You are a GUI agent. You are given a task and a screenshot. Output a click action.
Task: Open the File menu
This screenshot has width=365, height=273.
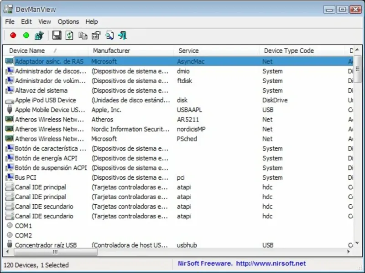[x=10, y=21]
